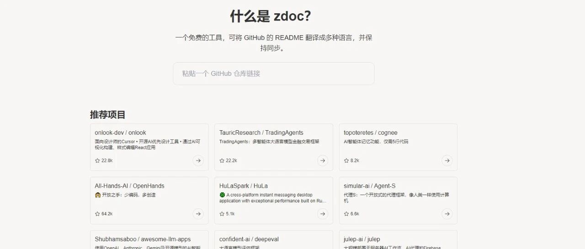
Task: Open Shubhamsaboo / awesome-llm-apps project title
Action: (x=143, y=239)
